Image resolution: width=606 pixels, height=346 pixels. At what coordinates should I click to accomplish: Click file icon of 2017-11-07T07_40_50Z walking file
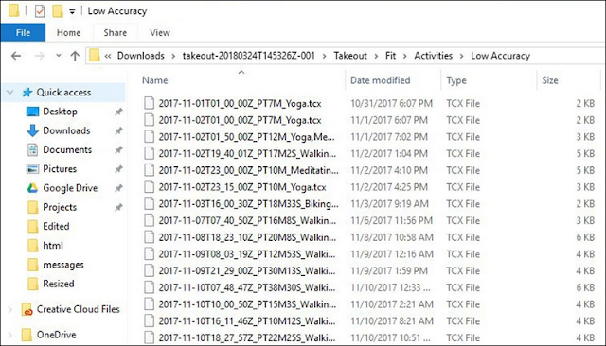pos(150,220)
